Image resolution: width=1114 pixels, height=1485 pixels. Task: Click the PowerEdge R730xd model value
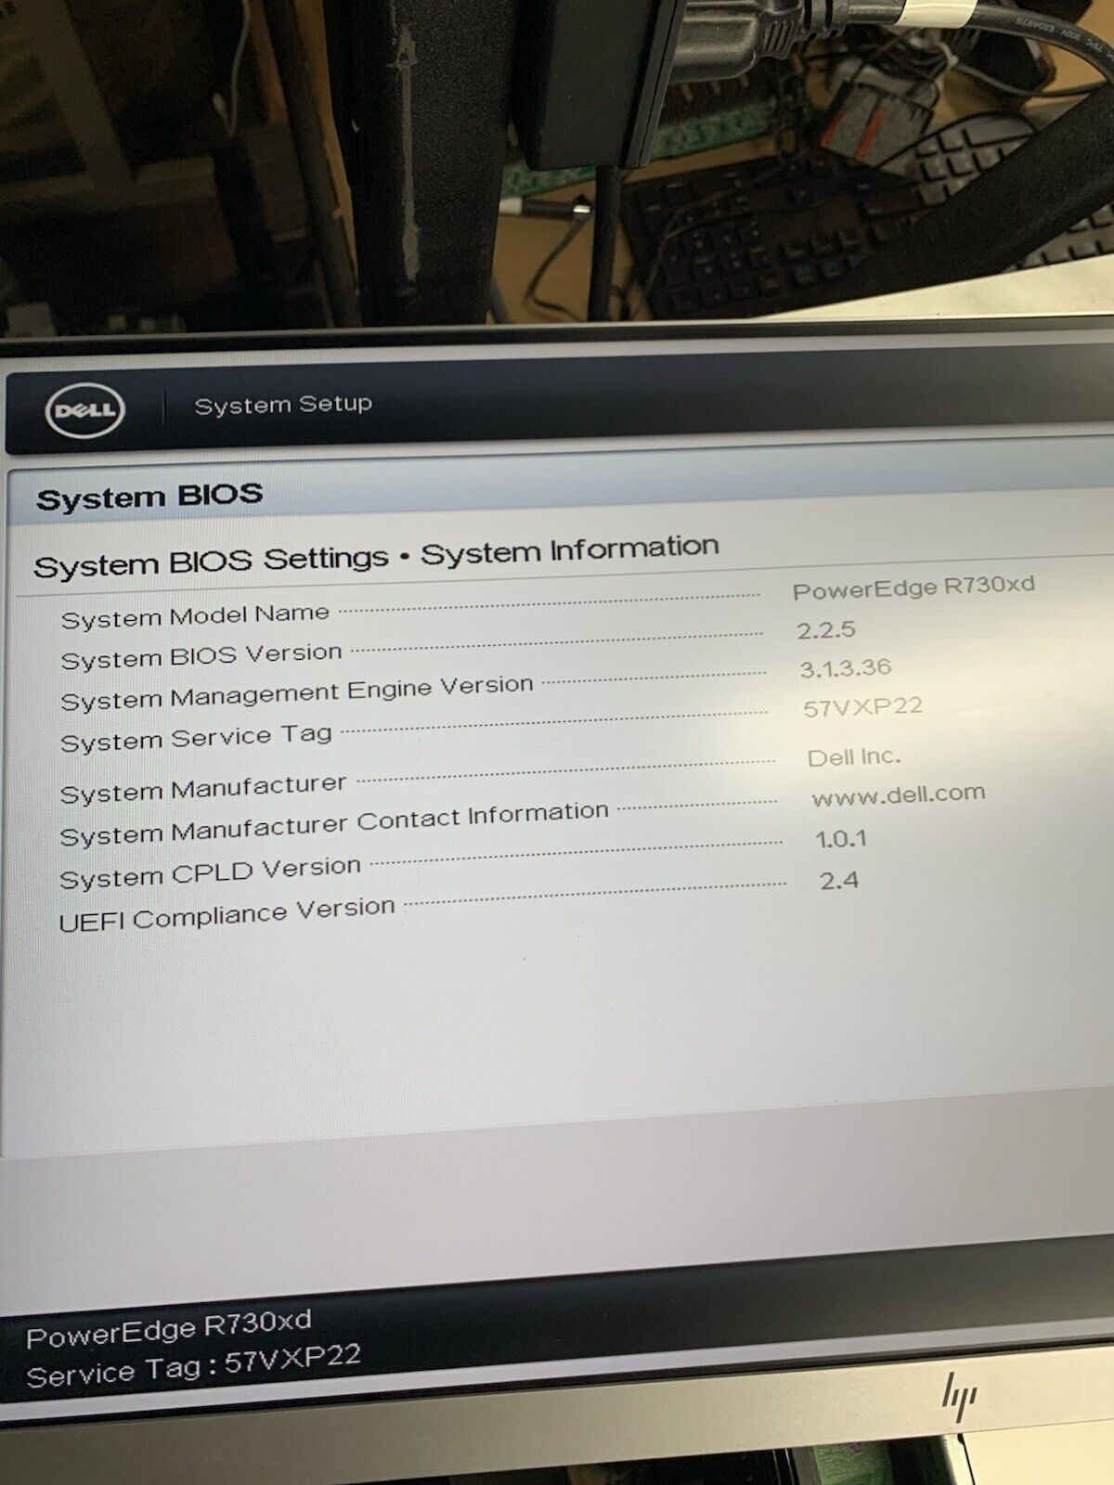click(x=913, y=588)
